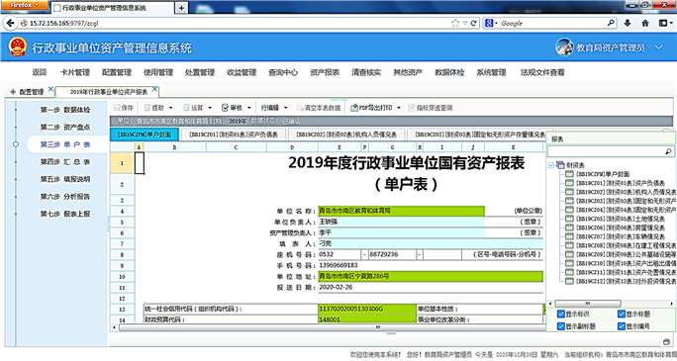Viewport: 677px width, 361px height.
Task: Open the 系统管理 menu
Action: [491, 72]
